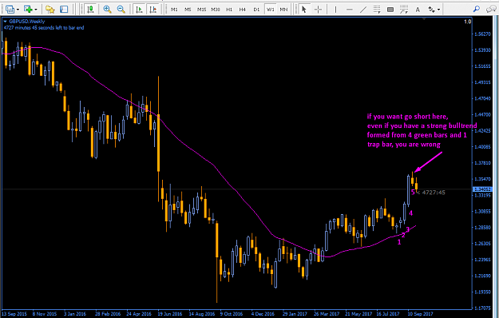Switch to the MN monthly timeframe

[283, 10]
